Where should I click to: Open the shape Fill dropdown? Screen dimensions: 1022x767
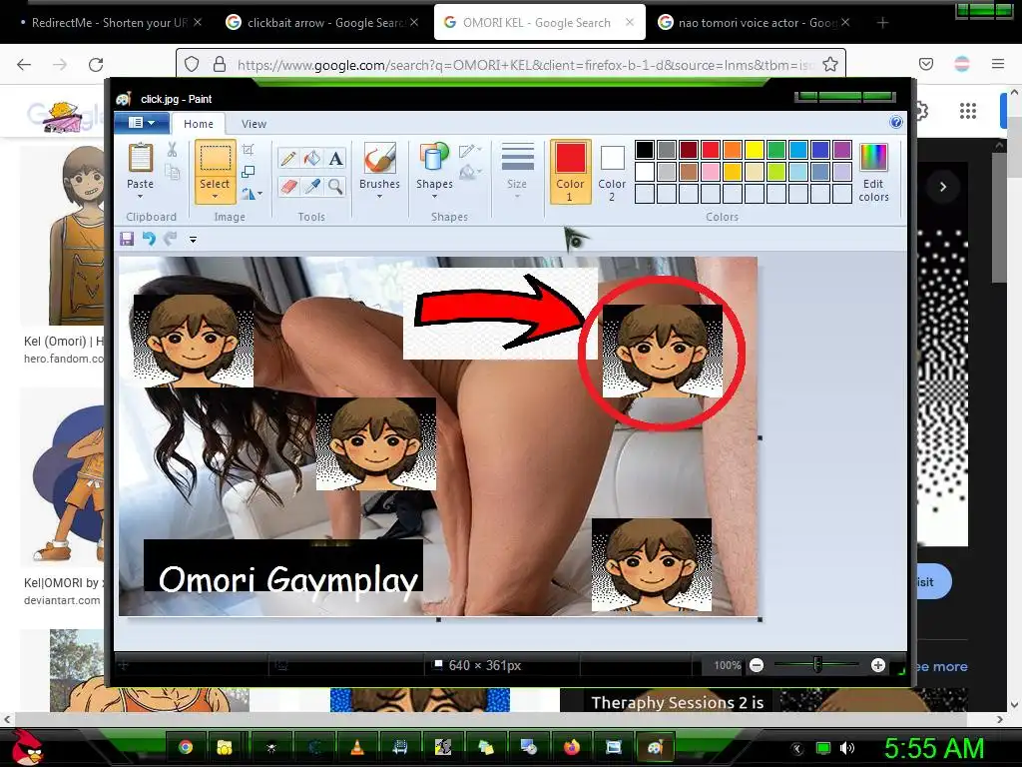tap(471, 172)
